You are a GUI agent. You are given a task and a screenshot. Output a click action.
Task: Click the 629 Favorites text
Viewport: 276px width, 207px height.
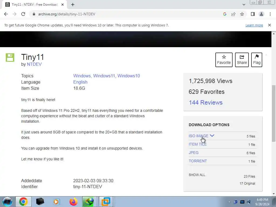click(x=206, y=92)
